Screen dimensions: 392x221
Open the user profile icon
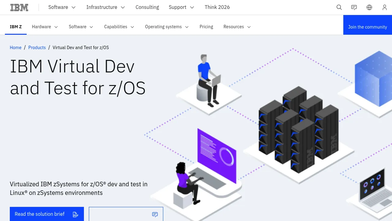(385, 7)
